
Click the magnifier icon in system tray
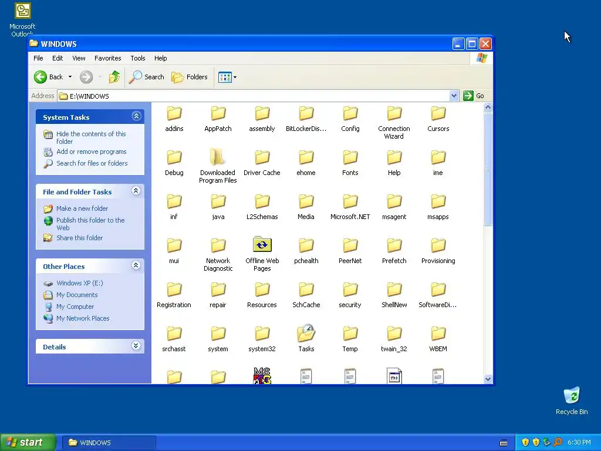[x=558, y=442]
